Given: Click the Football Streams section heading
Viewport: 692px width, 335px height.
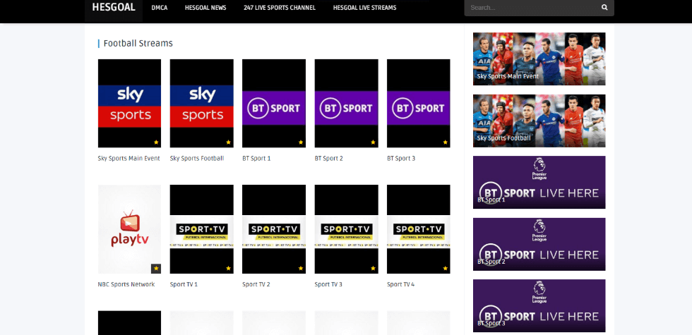Looking at the screenshot, I should 138,43.
